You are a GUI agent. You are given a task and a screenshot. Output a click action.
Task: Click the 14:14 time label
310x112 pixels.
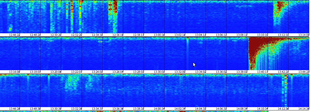pyautogui.click(x=304, y=109)
